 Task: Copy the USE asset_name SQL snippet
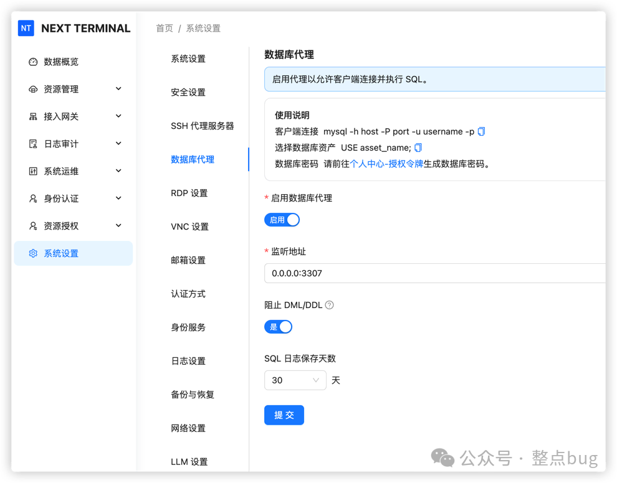coord(417,146)
